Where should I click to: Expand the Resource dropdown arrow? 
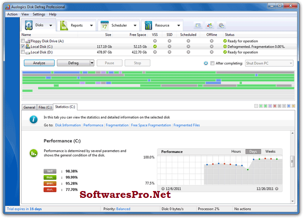[179, 25]
